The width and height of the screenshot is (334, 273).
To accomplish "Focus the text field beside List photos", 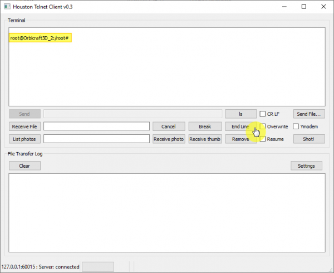I will [96, 139].
